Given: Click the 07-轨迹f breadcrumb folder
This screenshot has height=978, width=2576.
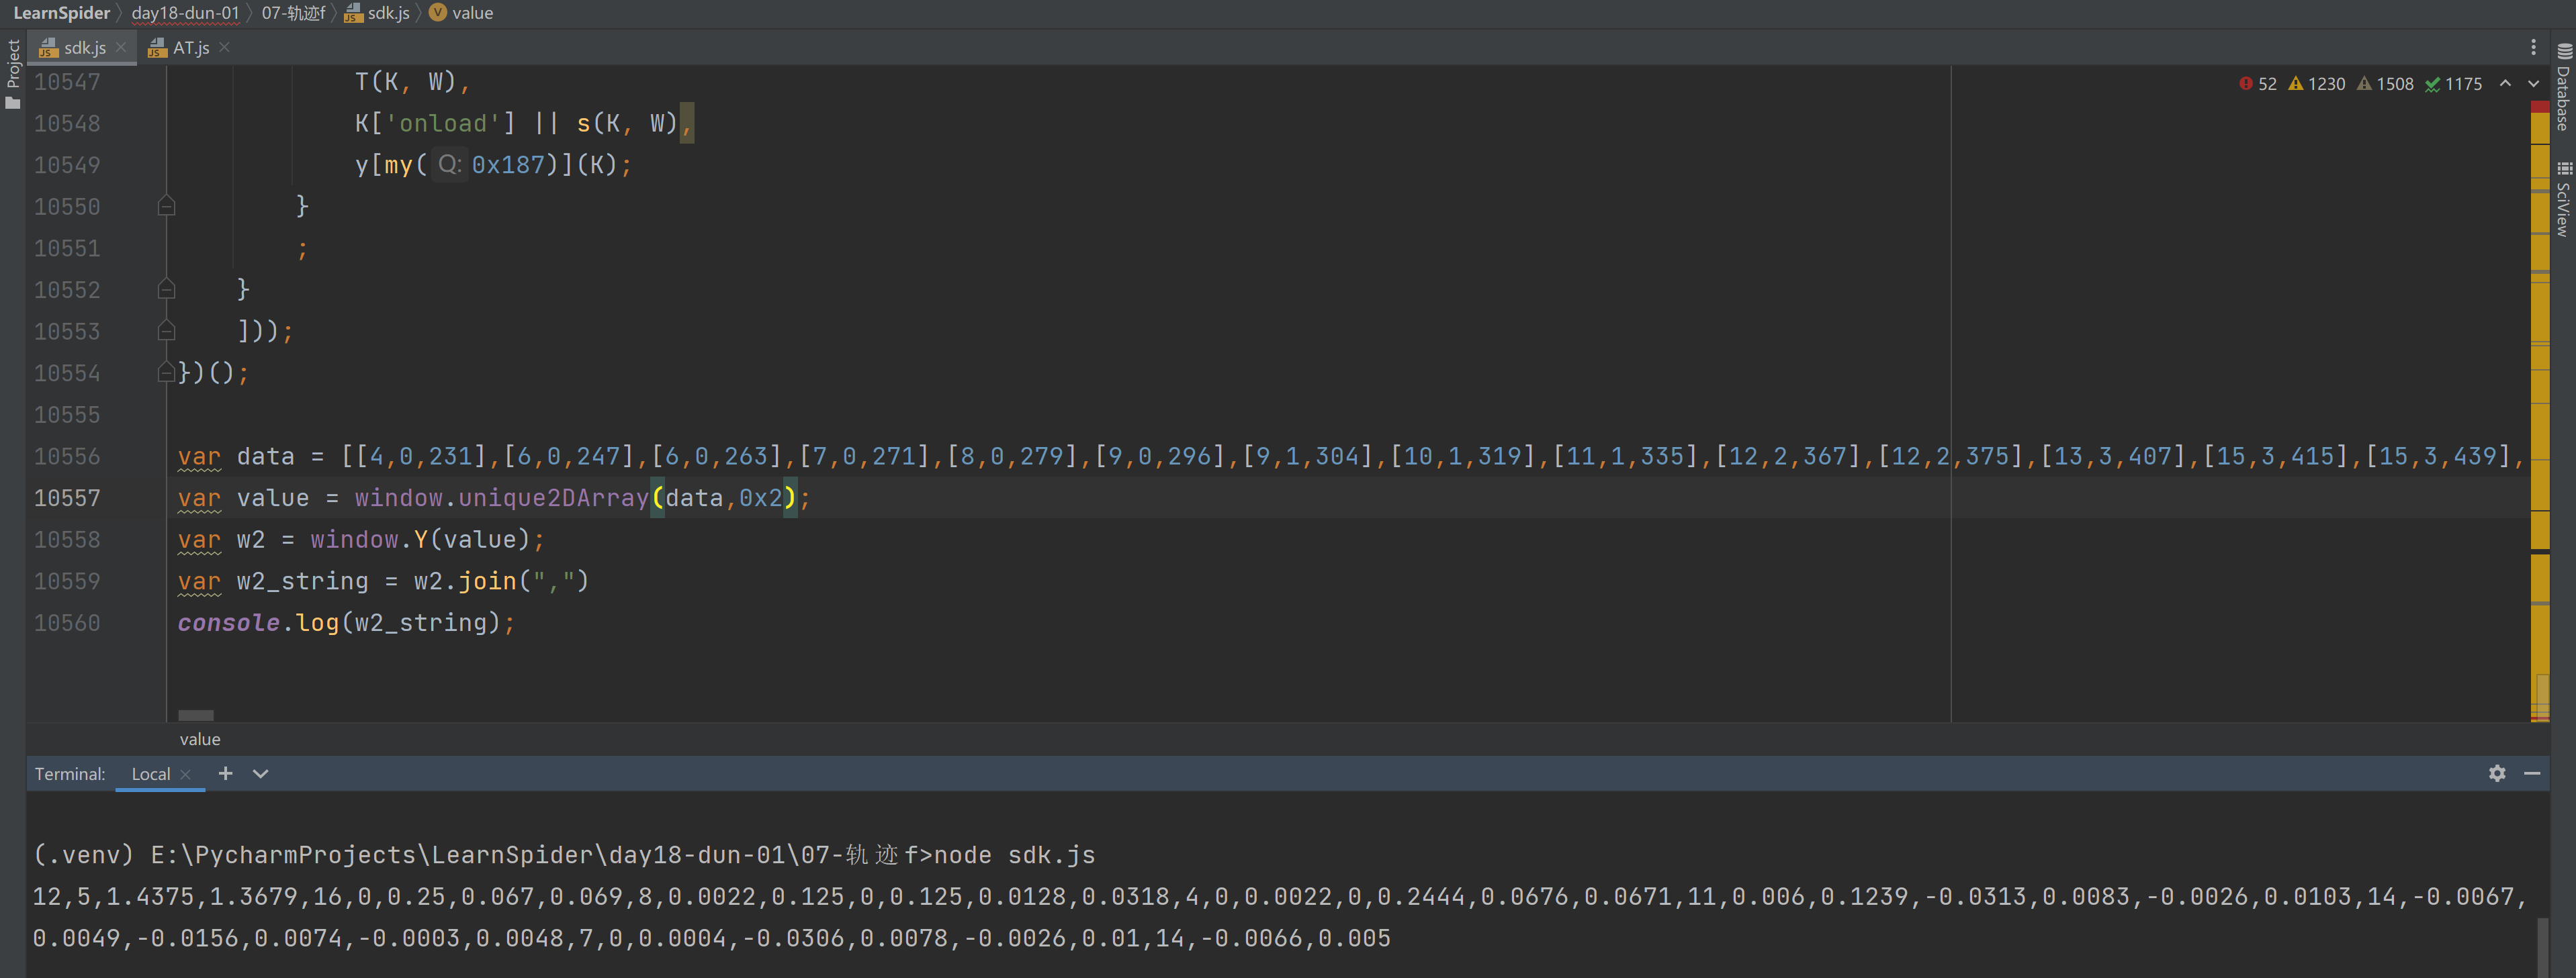Looking at the screenshot, I should [293, 13].
